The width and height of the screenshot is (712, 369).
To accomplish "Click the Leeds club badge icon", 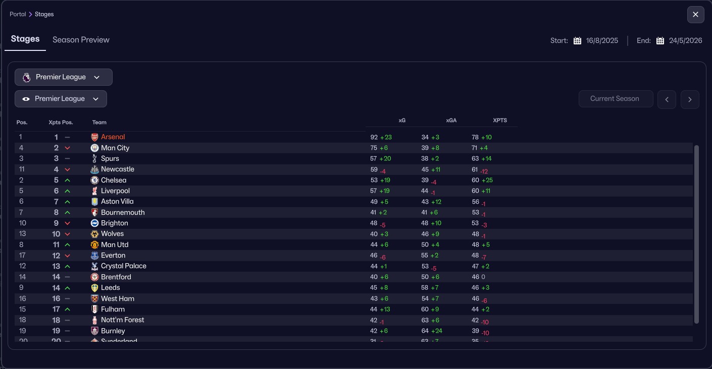I will (x=94, y=288).
